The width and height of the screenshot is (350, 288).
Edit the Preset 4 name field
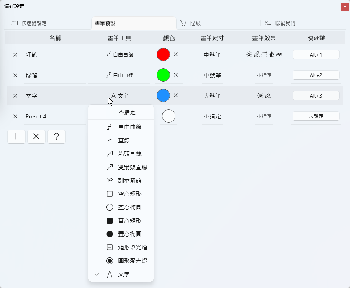55,116
